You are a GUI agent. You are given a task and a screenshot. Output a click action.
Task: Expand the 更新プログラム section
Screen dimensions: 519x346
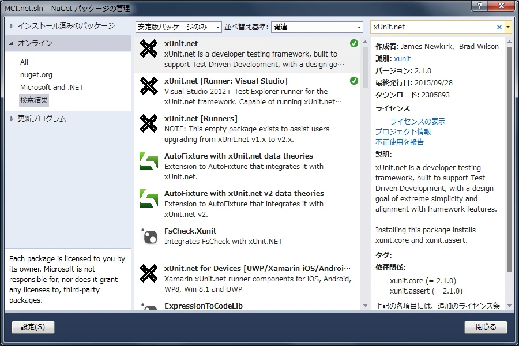12,119
